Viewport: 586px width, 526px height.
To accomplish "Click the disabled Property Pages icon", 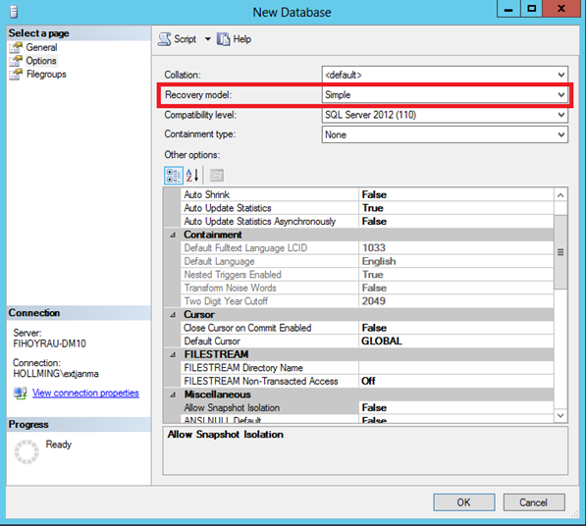I will tap(216, 176).
